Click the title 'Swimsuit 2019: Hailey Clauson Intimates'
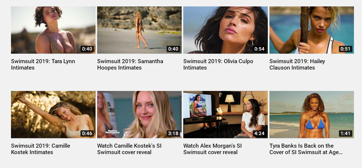Image resolution: width=362 pixels, height=168 pixels. (297, 64)
